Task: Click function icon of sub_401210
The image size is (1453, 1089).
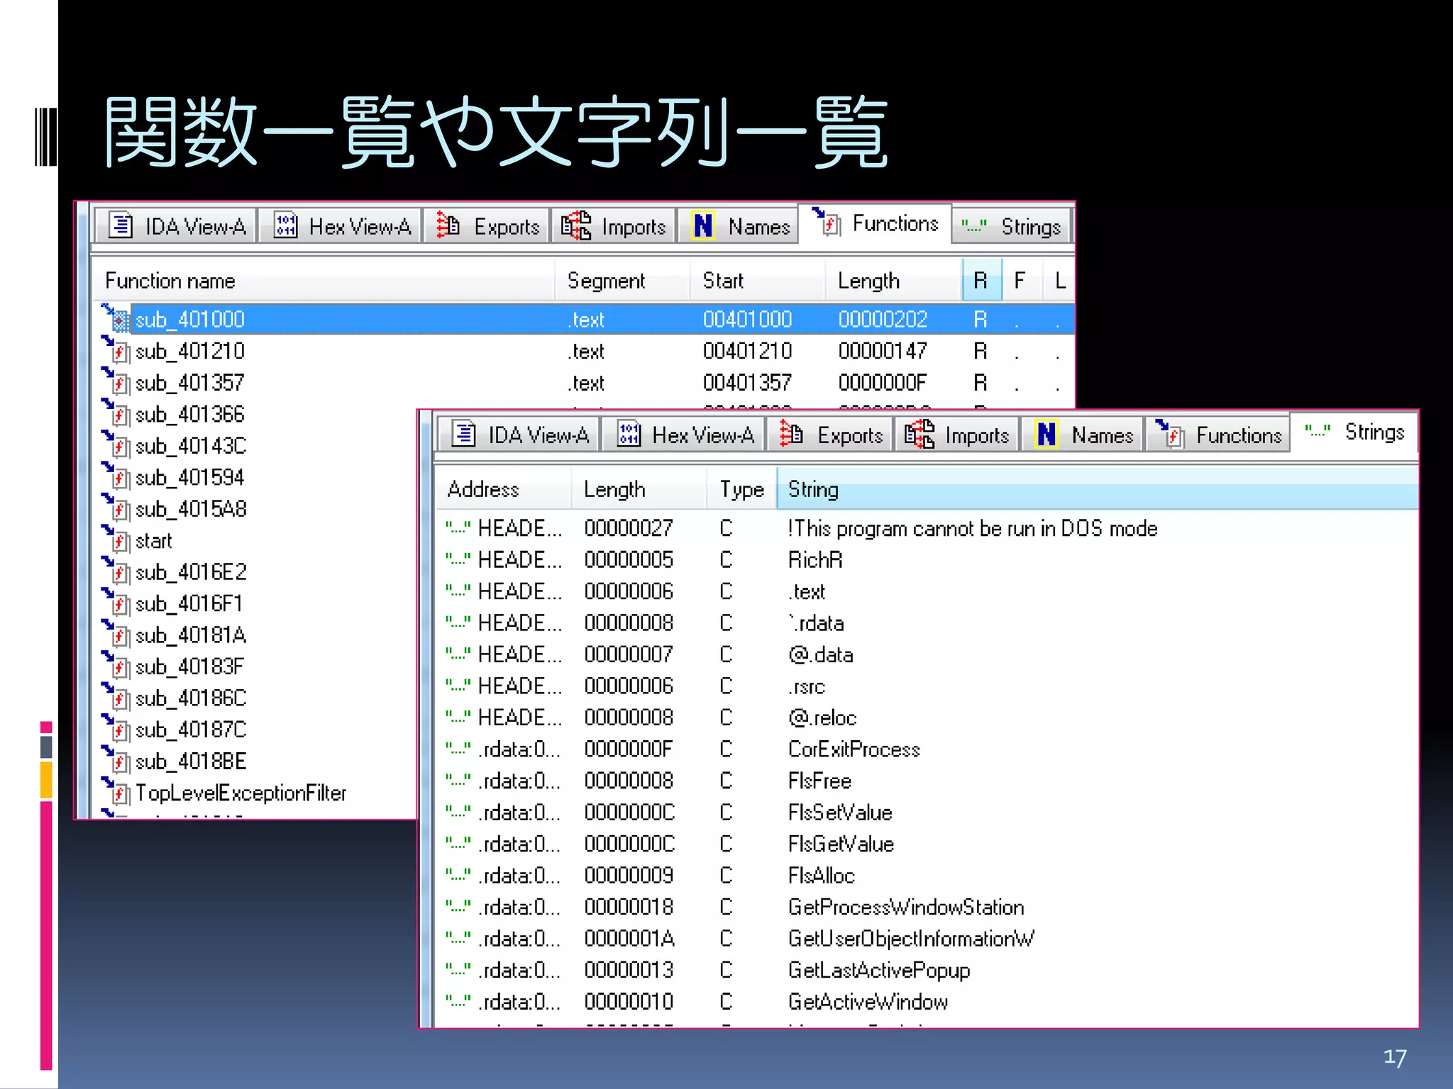Action: pos(117,350)
